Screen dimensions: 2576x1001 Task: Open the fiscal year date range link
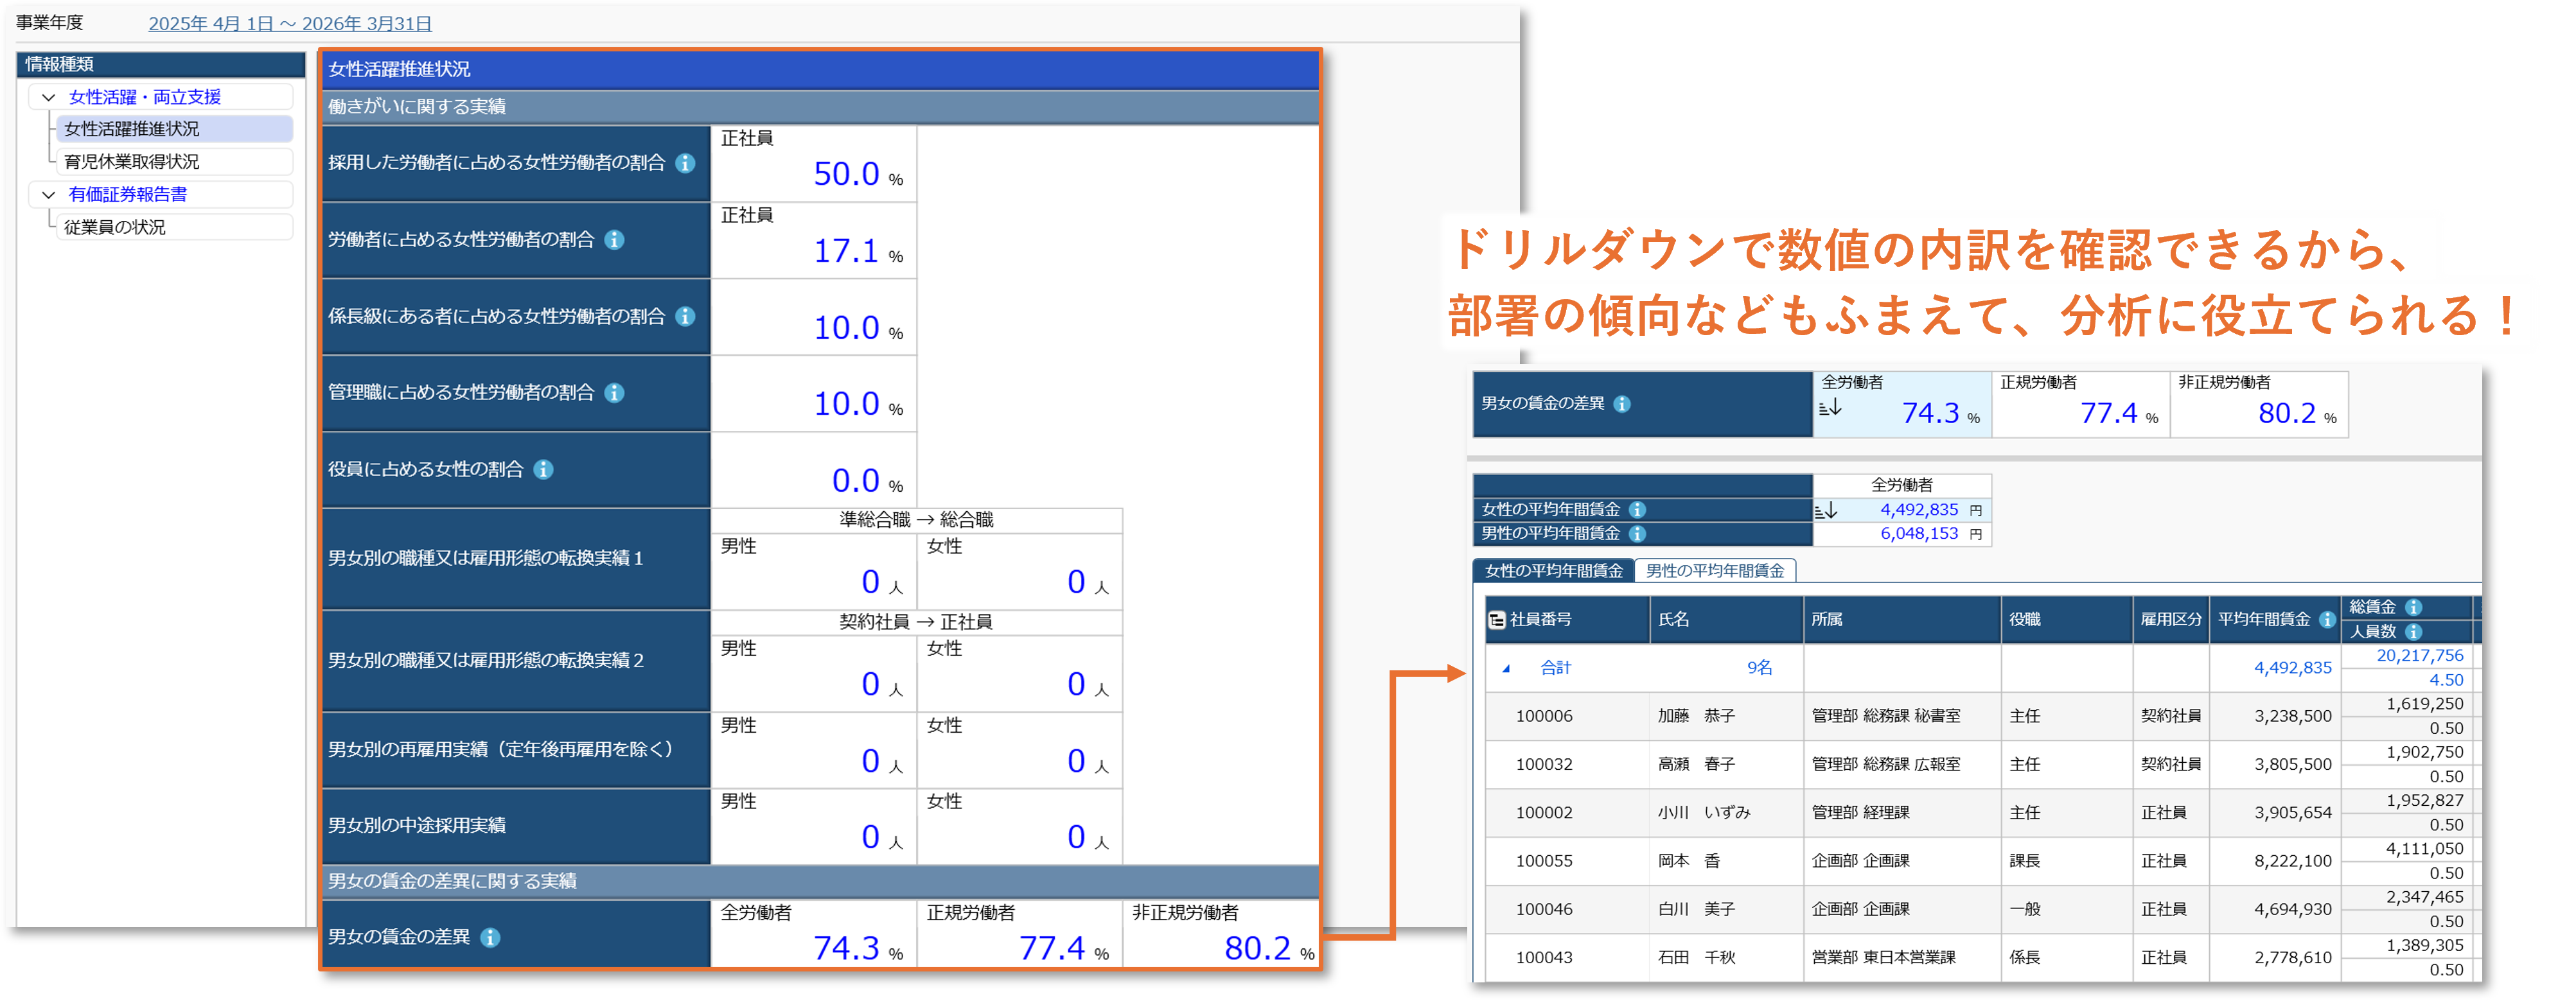click(x=290, y=23)
